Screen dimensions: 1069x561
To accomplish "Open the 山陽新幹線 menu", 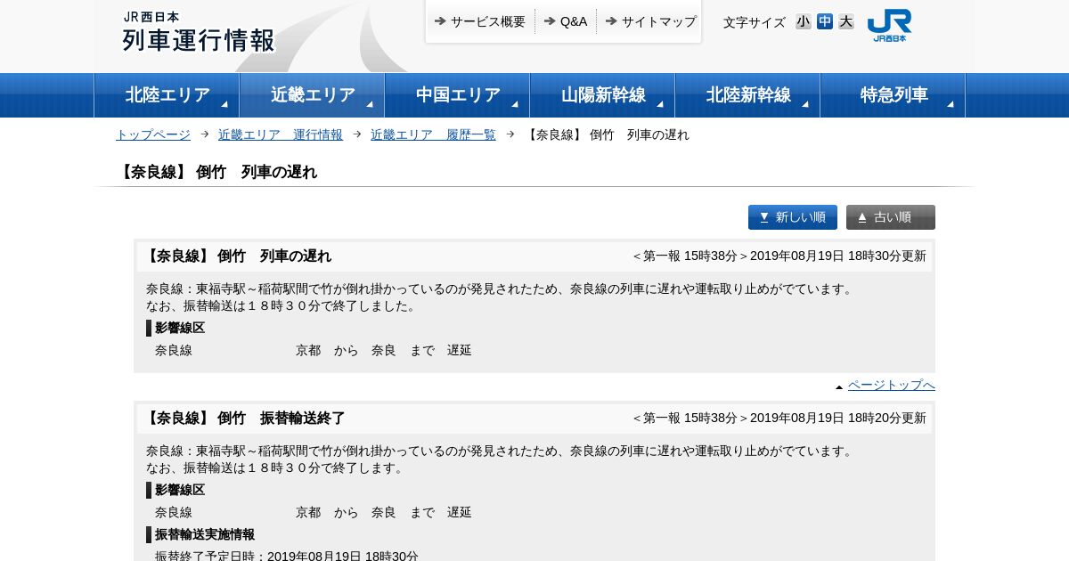I will pyautogui.click(x=602, y=95).
